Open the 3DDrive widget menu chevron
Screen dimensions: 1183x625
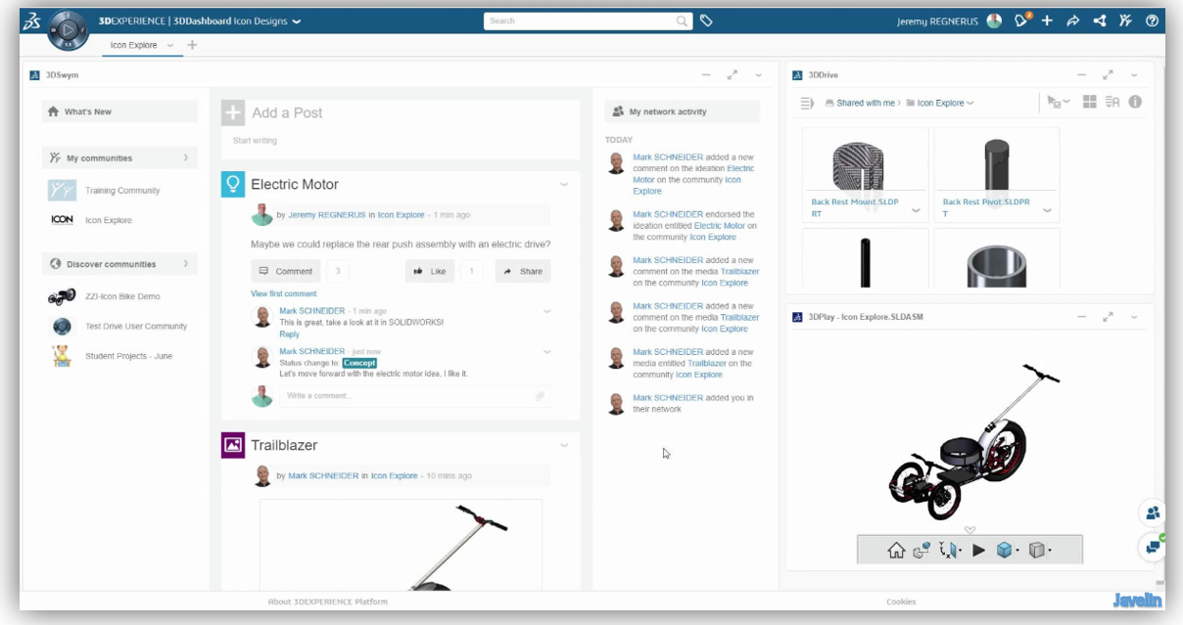[1134, 75]
